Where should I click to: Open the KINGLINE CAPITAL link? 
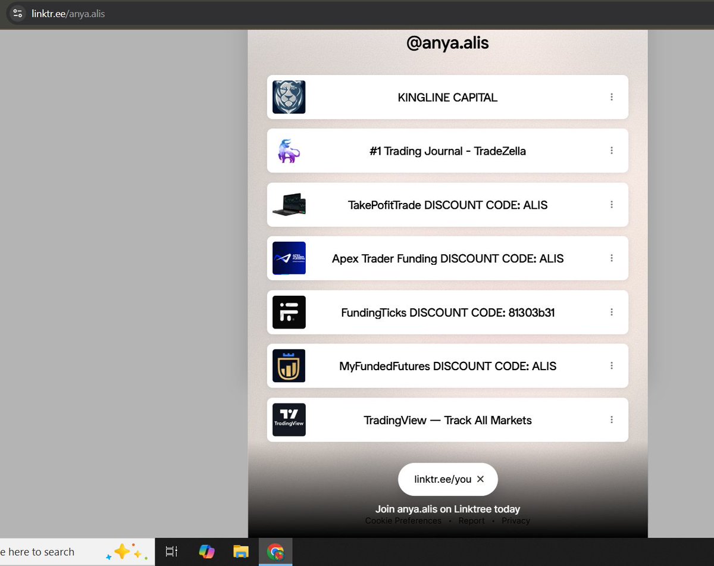tap(447, 97)
